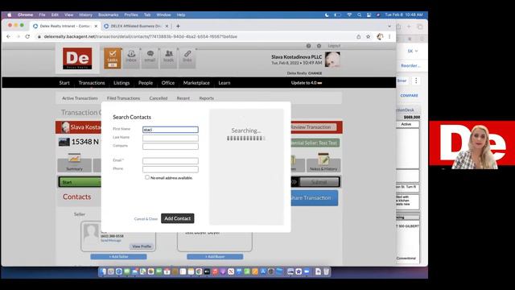Open Chrome three-dot menu
Viewport: 515px width, 290px height.
(x=389, y=36)
